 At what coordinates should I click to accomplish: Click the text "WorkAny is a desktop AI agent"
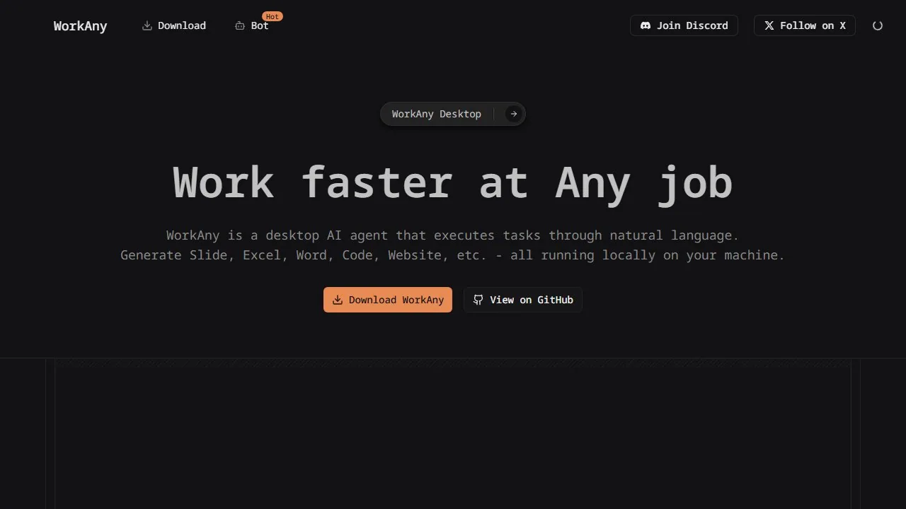point(277,235)
